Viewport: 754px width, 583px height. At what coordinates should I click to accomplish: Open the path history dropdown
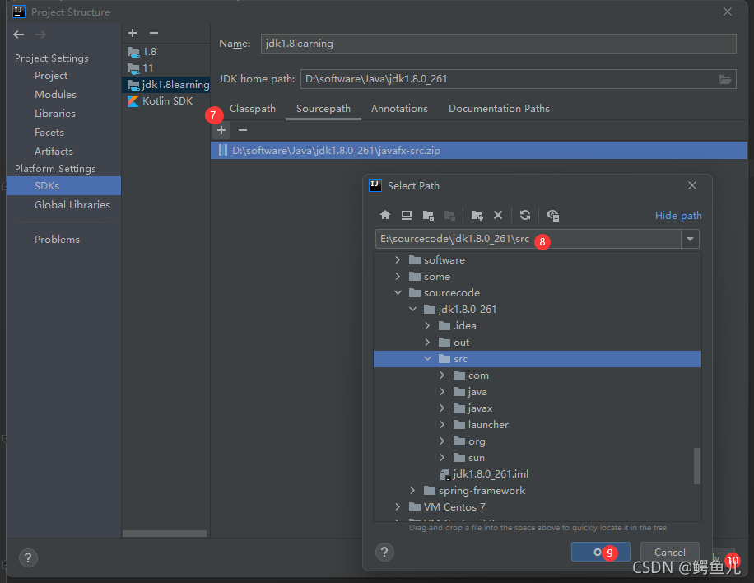tap(690, 239)
